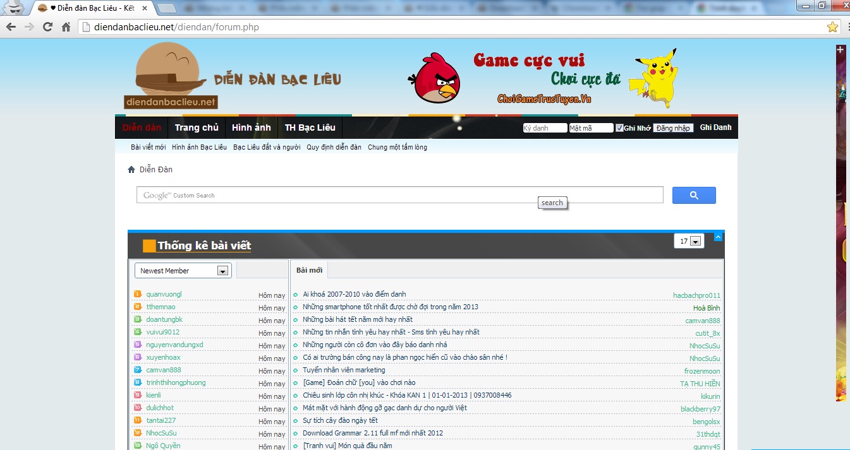This screenshot has height=450, width=850.
Task: Open the Diễn đàn menu item
Action: (142, 127)
